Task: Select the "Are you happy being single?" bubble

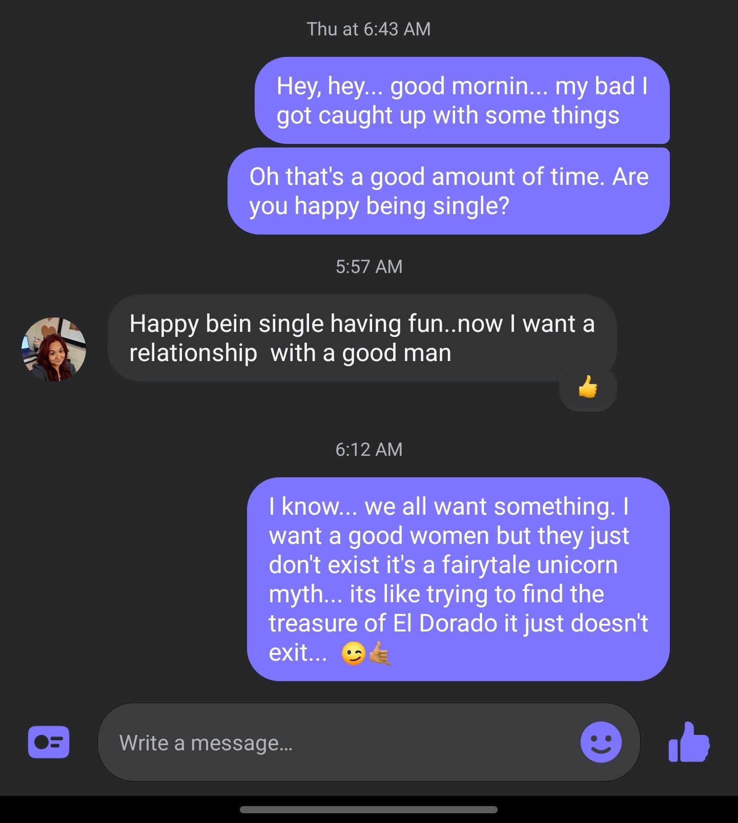Action: click(448, 191)
